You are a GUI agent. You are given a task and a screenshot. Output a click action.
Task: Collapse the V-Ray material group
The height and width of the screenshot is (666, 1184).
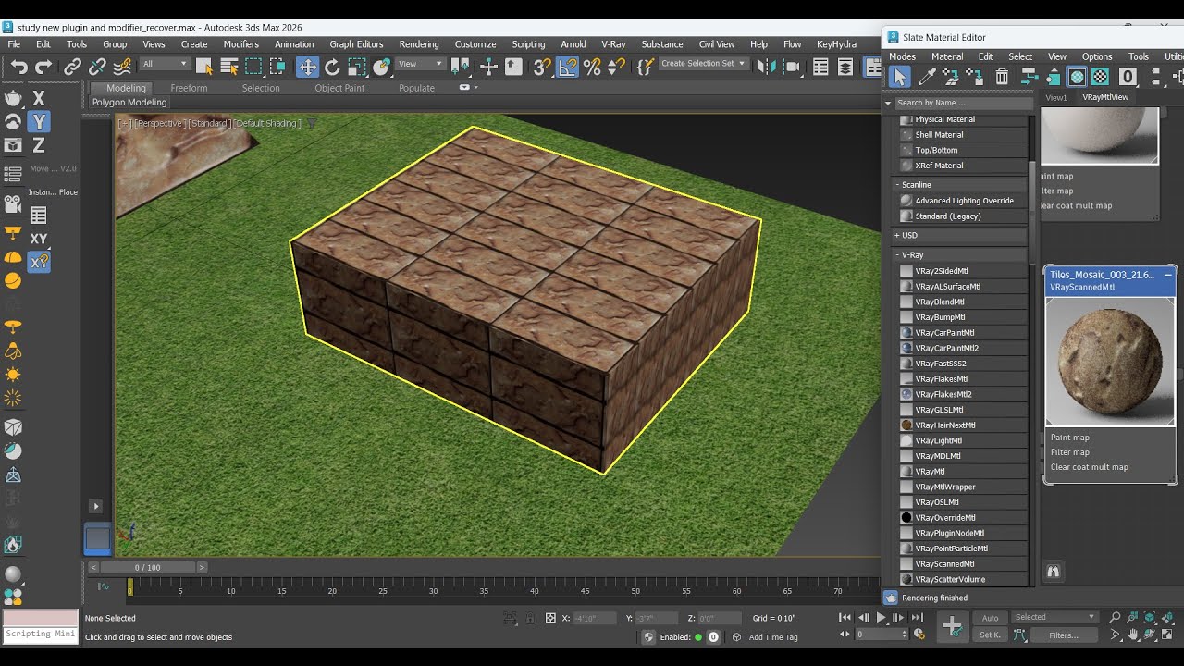click(x=960, y=255)
